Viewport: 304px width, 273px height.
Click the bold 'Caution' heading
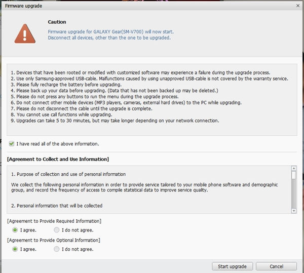(57, 22)
